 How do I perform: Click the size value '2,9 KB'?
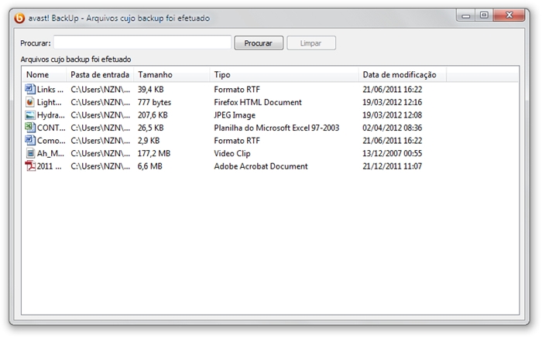click(149, 141)
